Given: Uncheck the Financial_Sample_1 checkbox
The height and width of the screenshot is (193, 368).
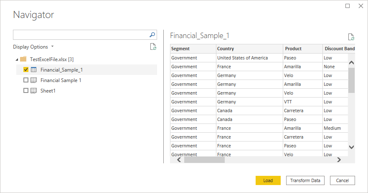Looking at the screenshot, I should tap(26, 69).
